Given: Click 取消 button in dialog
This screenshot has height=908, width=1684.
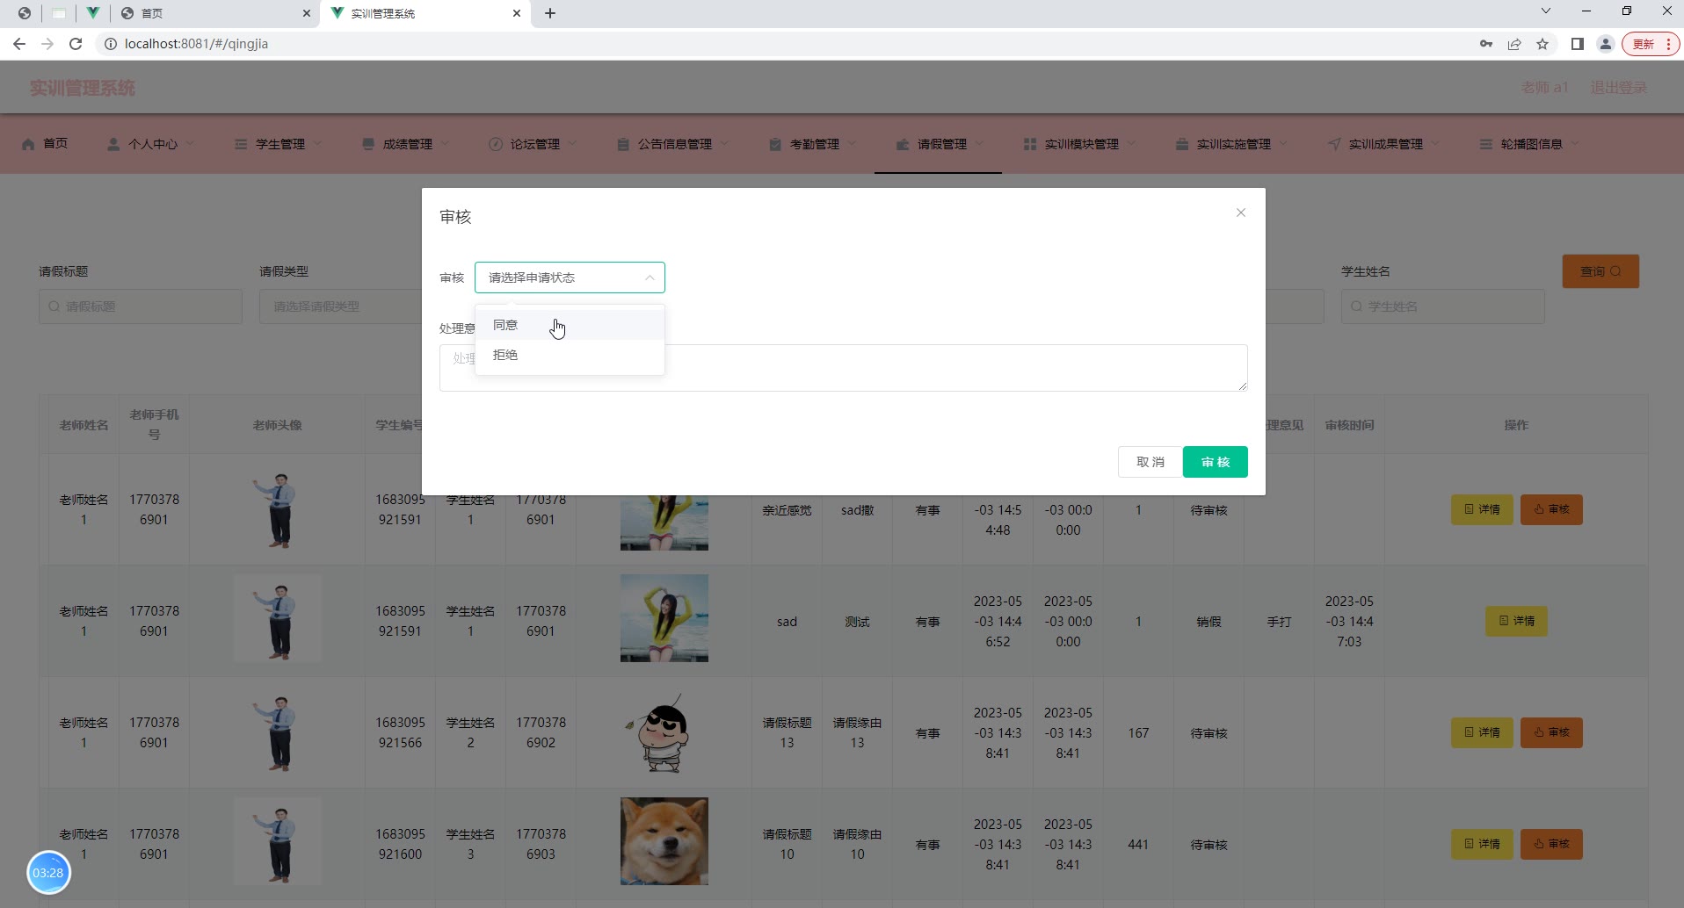Looking at the screenshot, I should 1150,462.
